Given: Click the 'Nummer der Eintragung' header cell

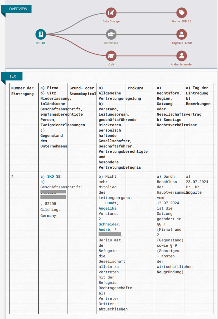Looking at the screenshot, I should pyautogui.click(x=22, y=91).
